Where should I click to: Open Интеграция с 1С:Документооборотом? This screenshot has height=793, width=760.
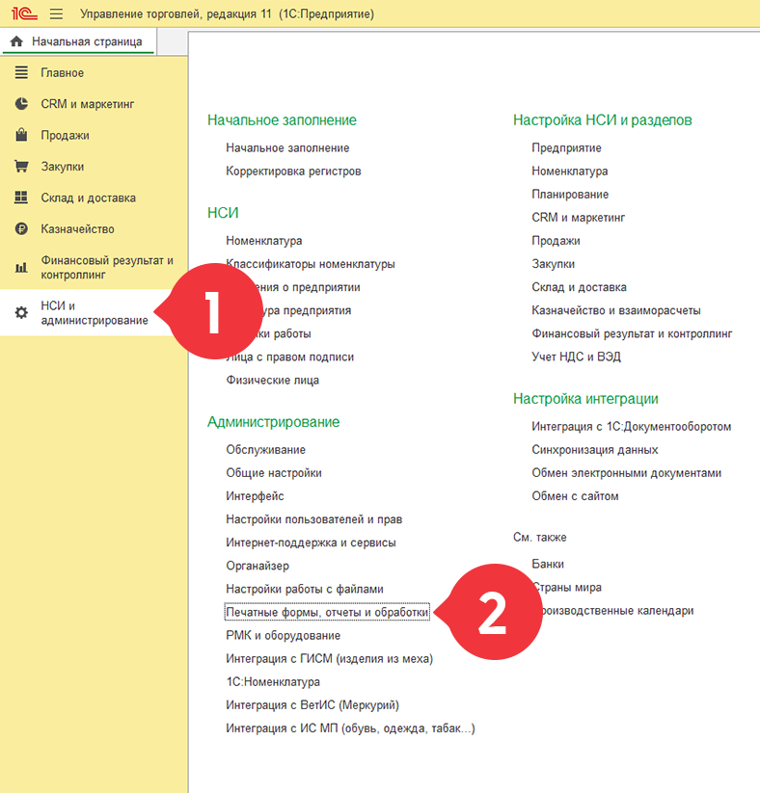point(632,427)
